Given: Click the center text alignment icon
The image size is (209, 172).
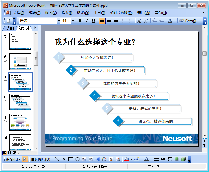Looking at the screenshot, I should tap(109, 21).
